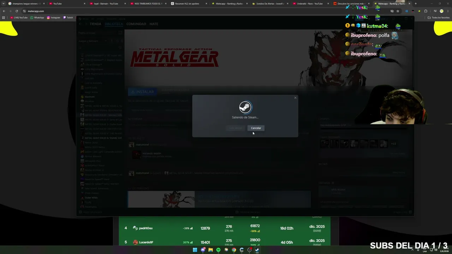This screenshot has height=254, width=452.
Task: Open the browser extensions puzzle icon
Action: pyautogui.click(x=426, y=11)
